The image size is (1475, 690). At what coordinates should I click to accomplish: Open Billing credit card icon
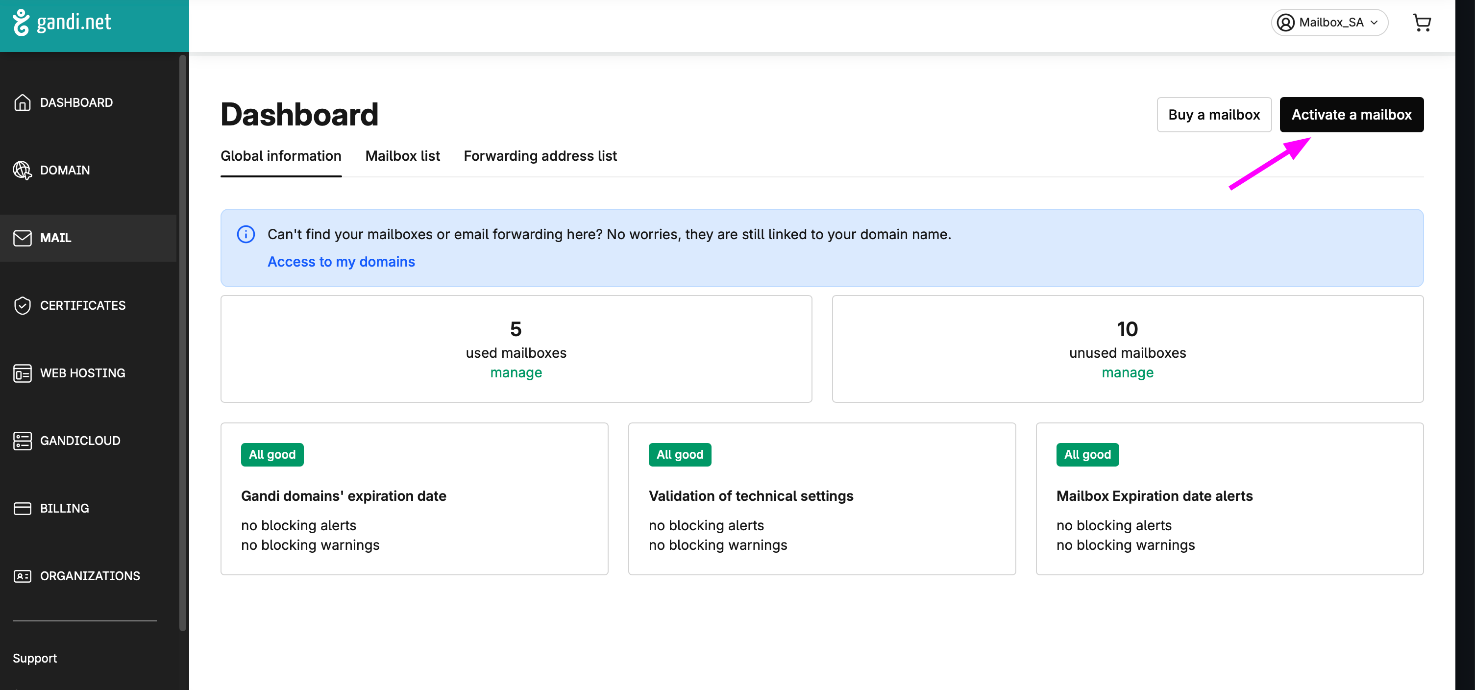(23, 509)
